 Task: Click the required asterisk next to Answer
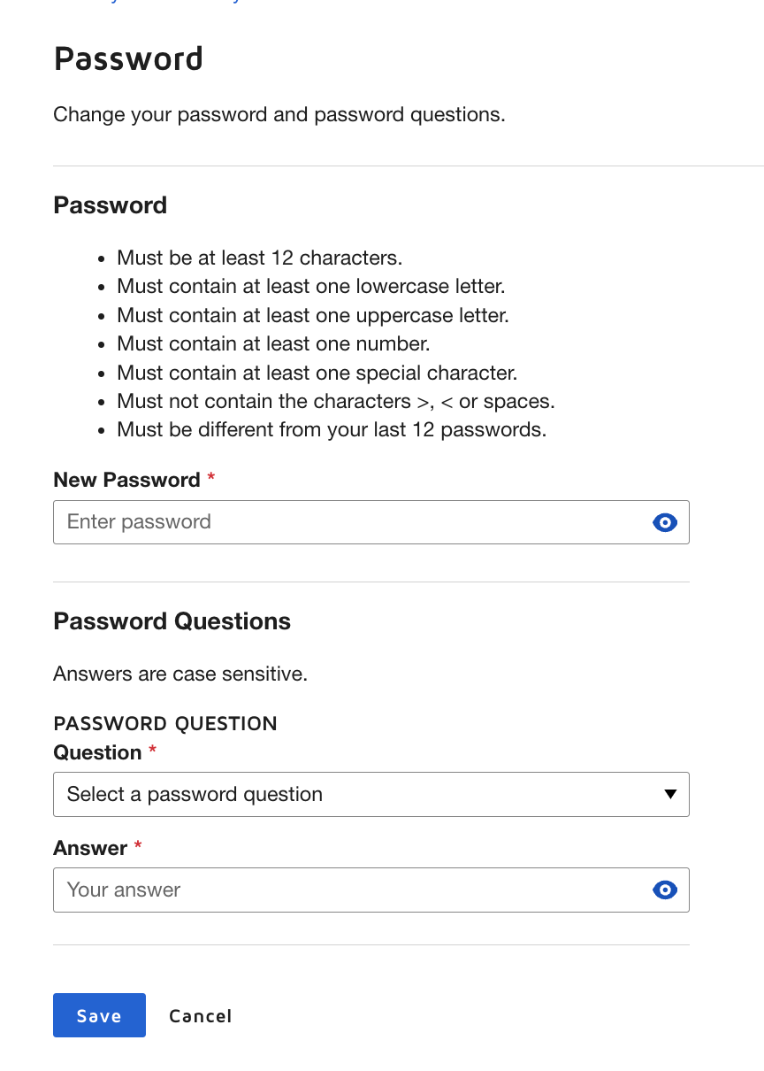138,847
